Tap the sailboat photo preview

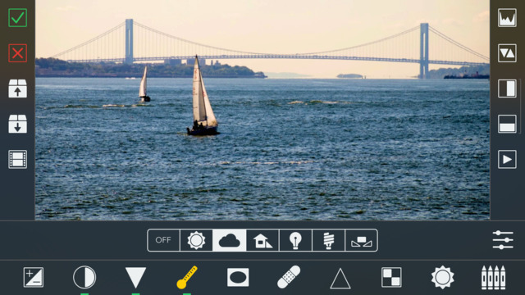(x=262, y=110)
